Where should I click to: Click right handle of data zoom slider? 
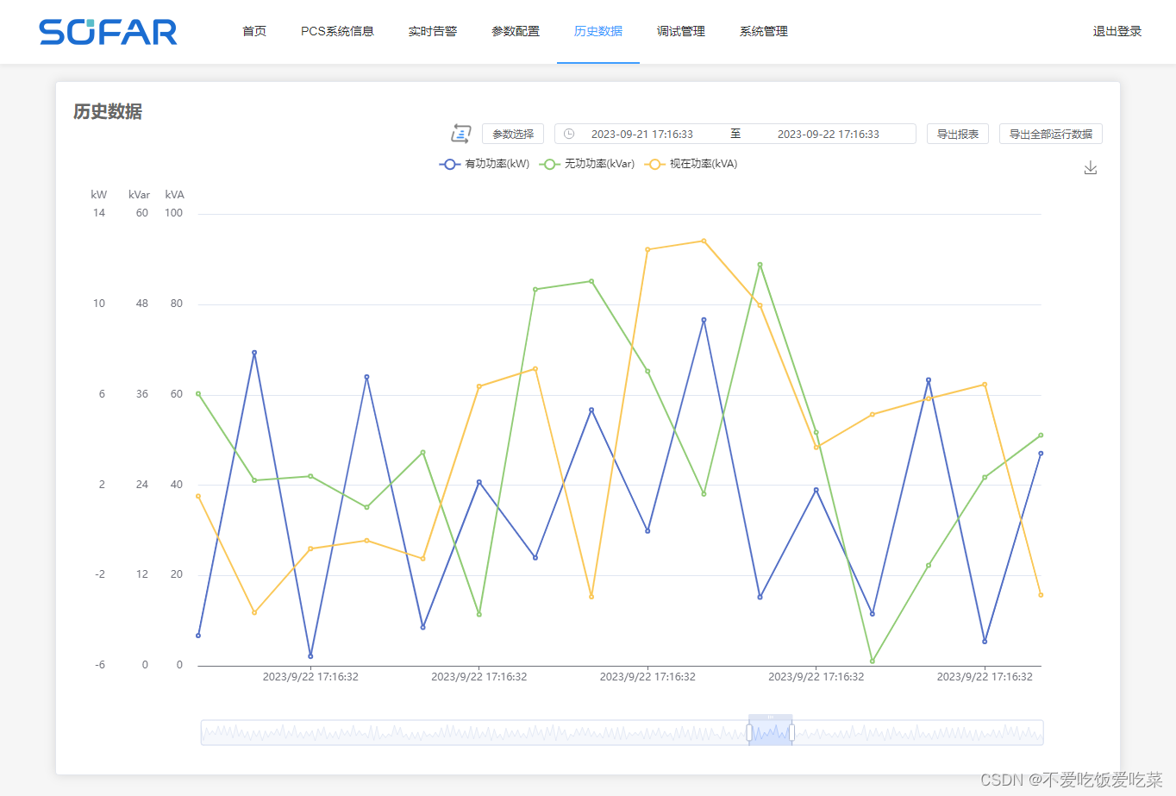coord(791,732)
